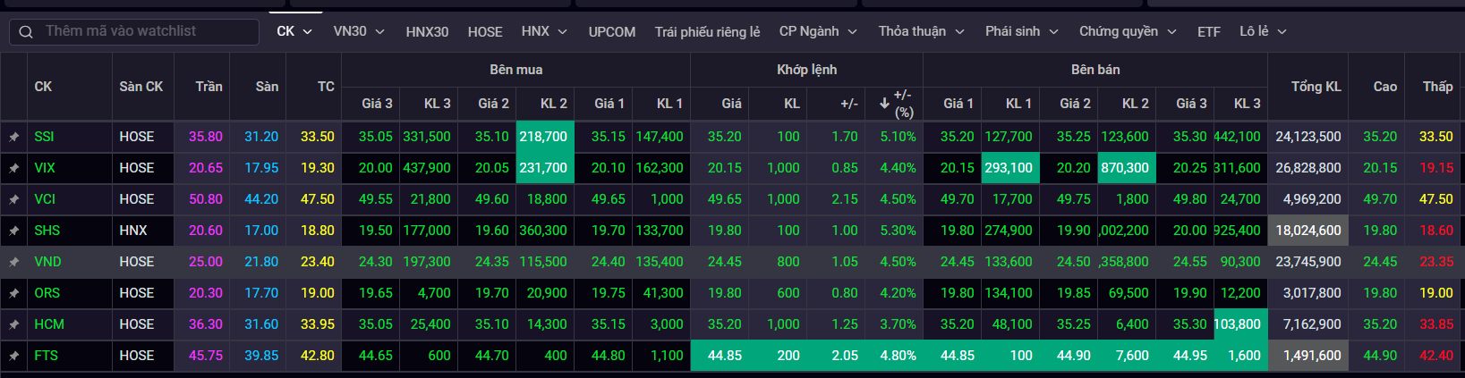This screenshot has height=378, width=1465.
Task: Click the magnifier icon in the watchlist search box
Action: [26, 31]
